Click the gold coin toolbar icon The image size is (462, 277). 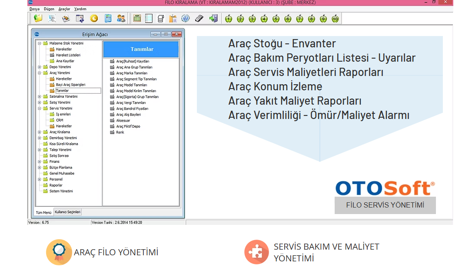click(94, 18)
